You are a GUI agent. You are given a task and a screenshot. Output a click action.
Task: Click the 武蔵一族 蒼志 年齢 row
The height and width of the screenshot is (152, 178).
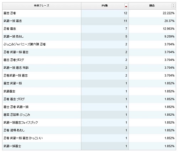click(x=89, y=68)
